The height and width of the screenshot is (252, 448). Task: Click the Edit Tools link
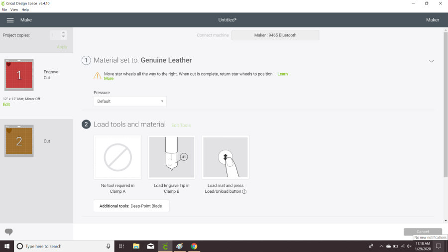(x=181, y=125)
